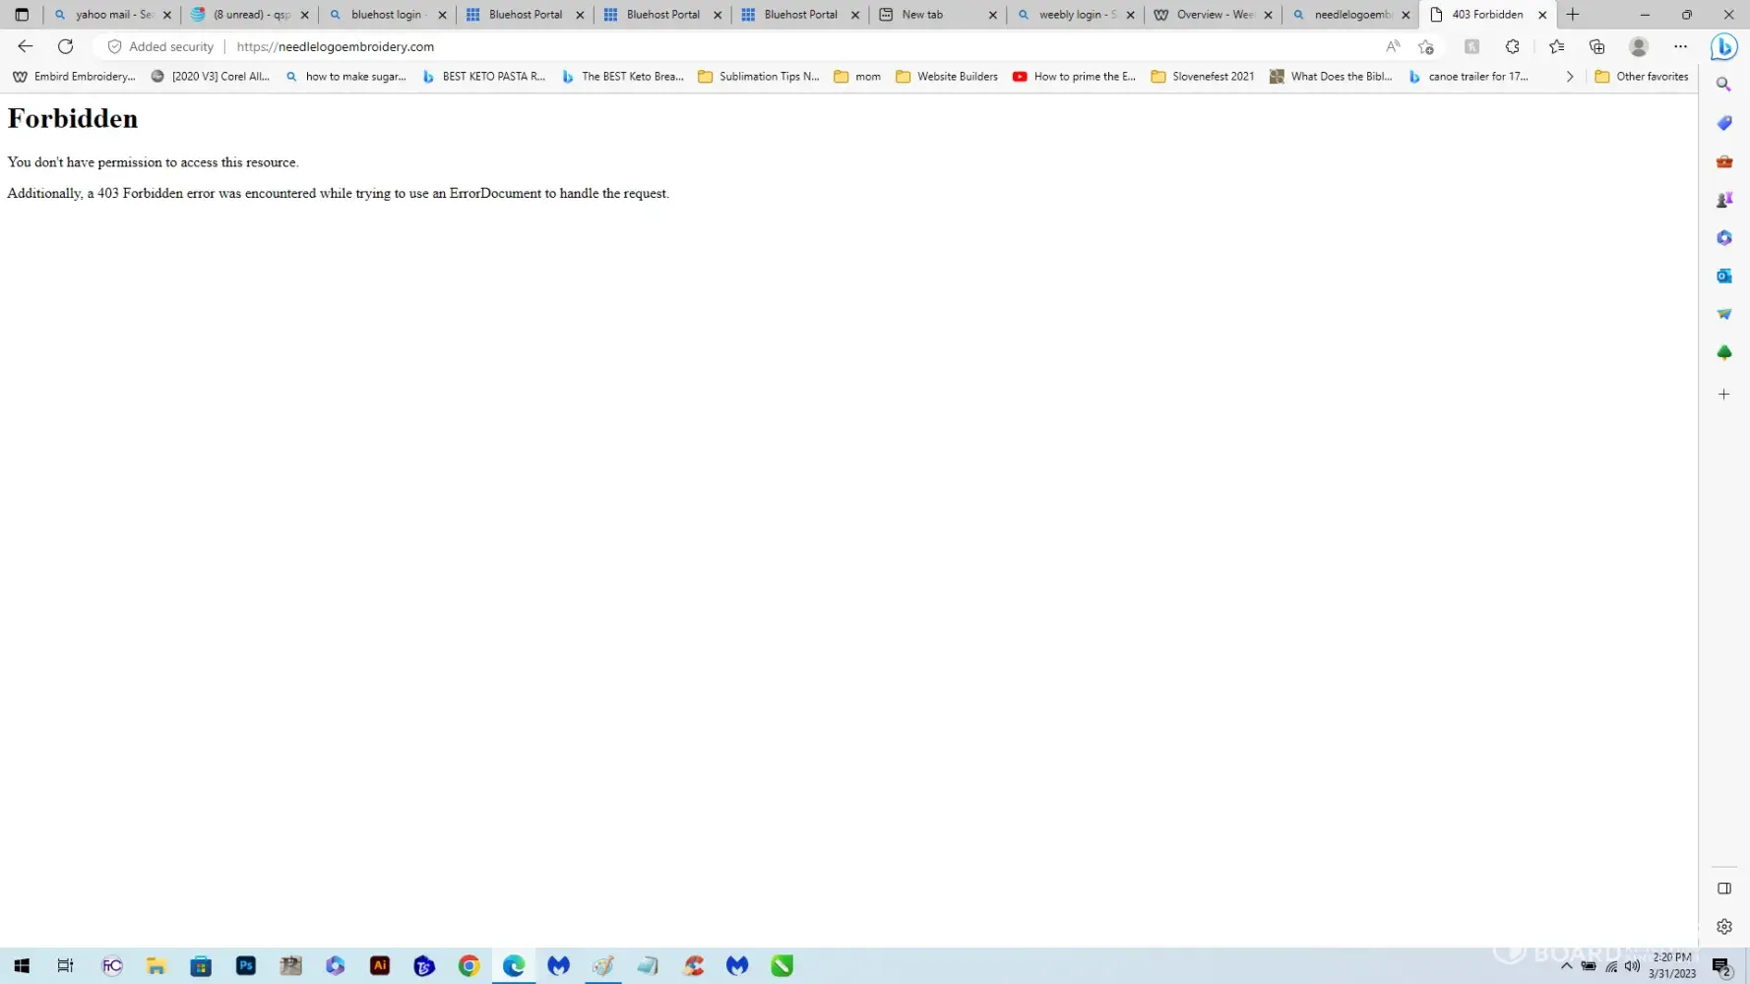
Task: Open the canoe trailer bookmark
Action: [x=1468, y=77]
